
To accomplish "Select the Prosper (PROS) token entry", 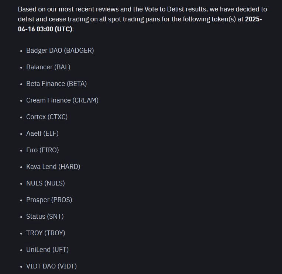I will pyautogui.click(x=49, y=200).
